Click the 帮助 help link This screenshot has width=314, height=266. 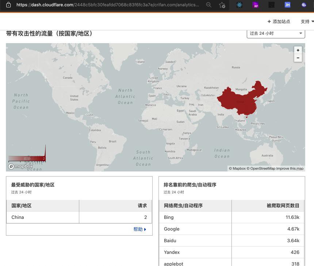(x=140, y=230)
